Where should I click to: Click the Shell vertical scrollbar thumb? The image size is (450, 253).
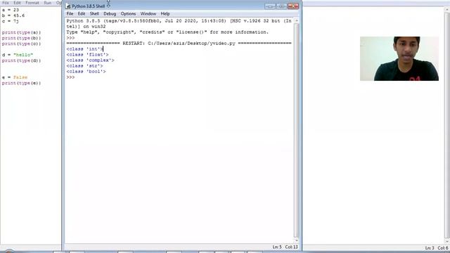(x=296, y=131)
